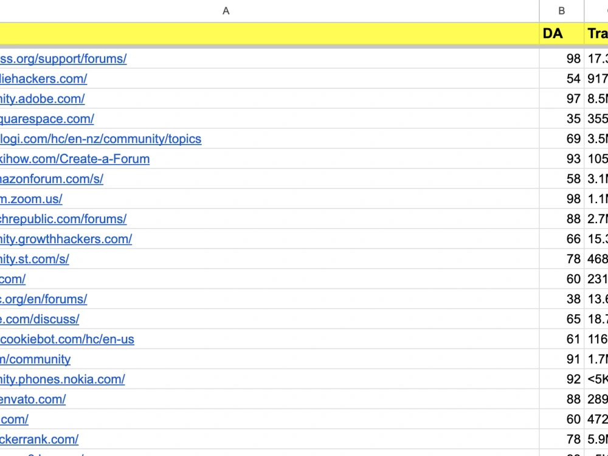Select DA cell 54 in liehackers row
608x456 pixels.
[x=561, y=78]
